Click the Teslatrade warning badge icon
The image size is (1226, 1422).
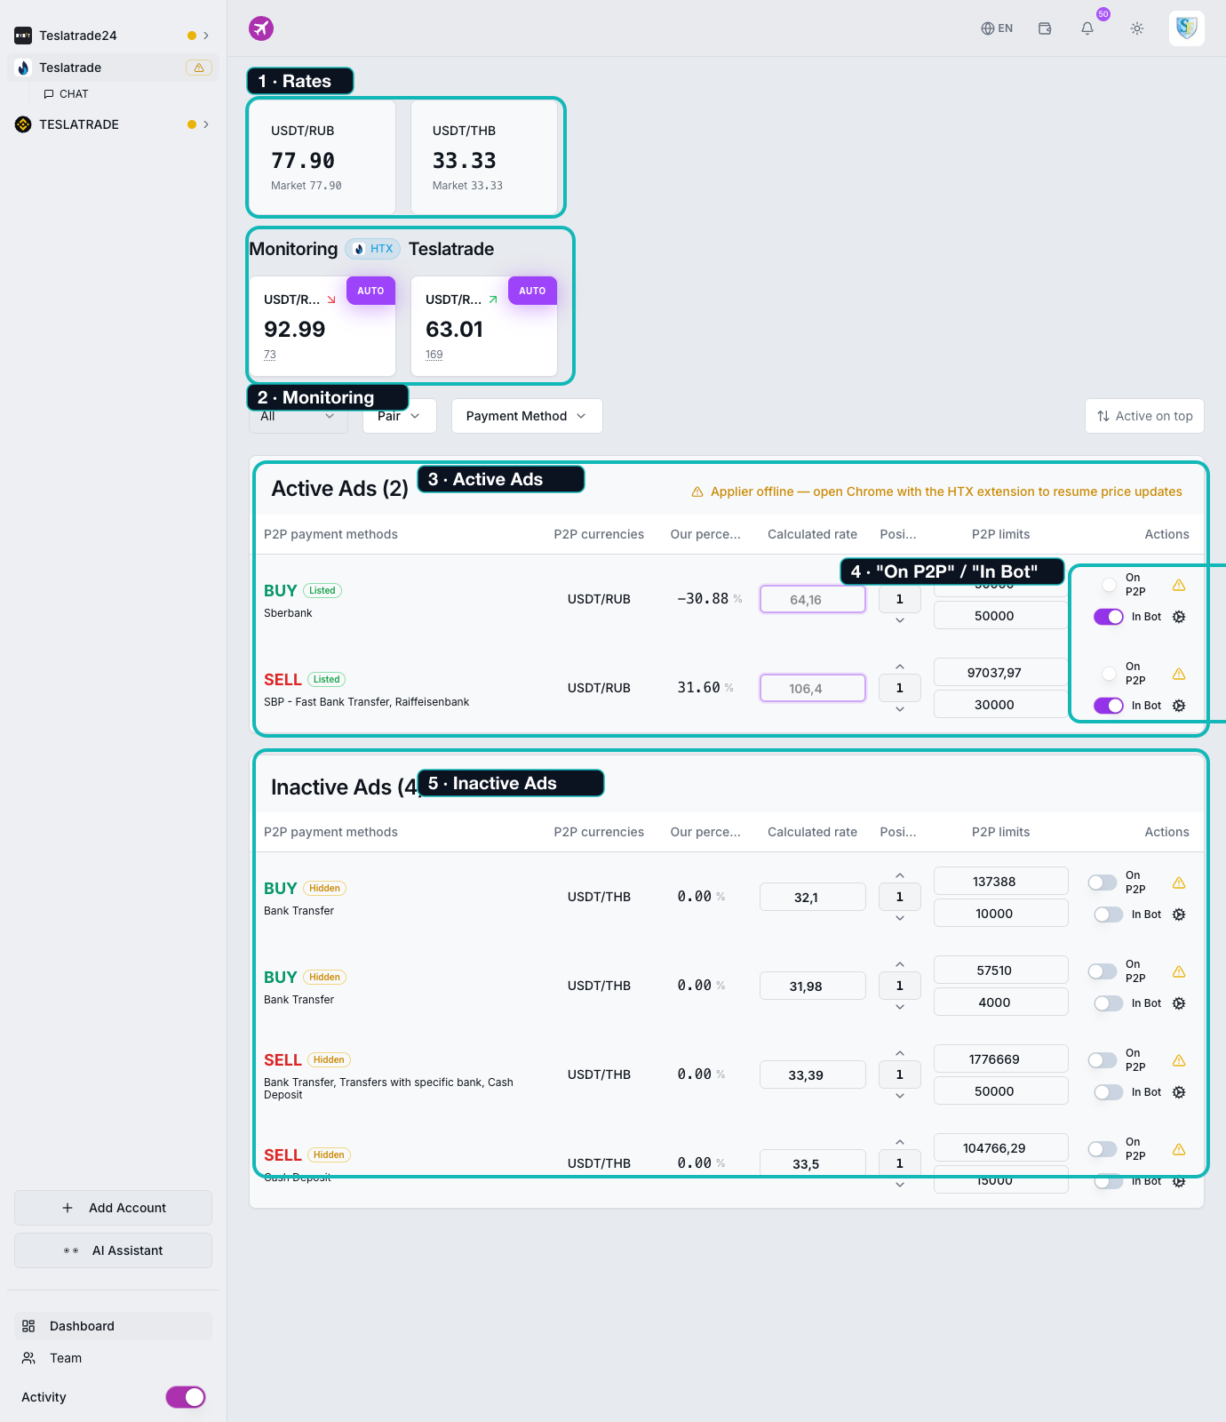(199, 68)
